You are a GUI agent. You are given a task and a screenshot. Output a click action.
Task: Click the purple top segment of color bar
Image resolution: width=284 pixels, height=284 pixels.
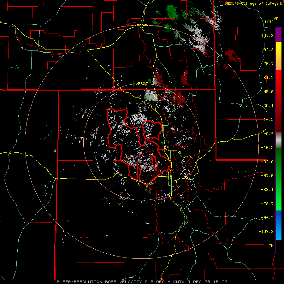(279, 35)
